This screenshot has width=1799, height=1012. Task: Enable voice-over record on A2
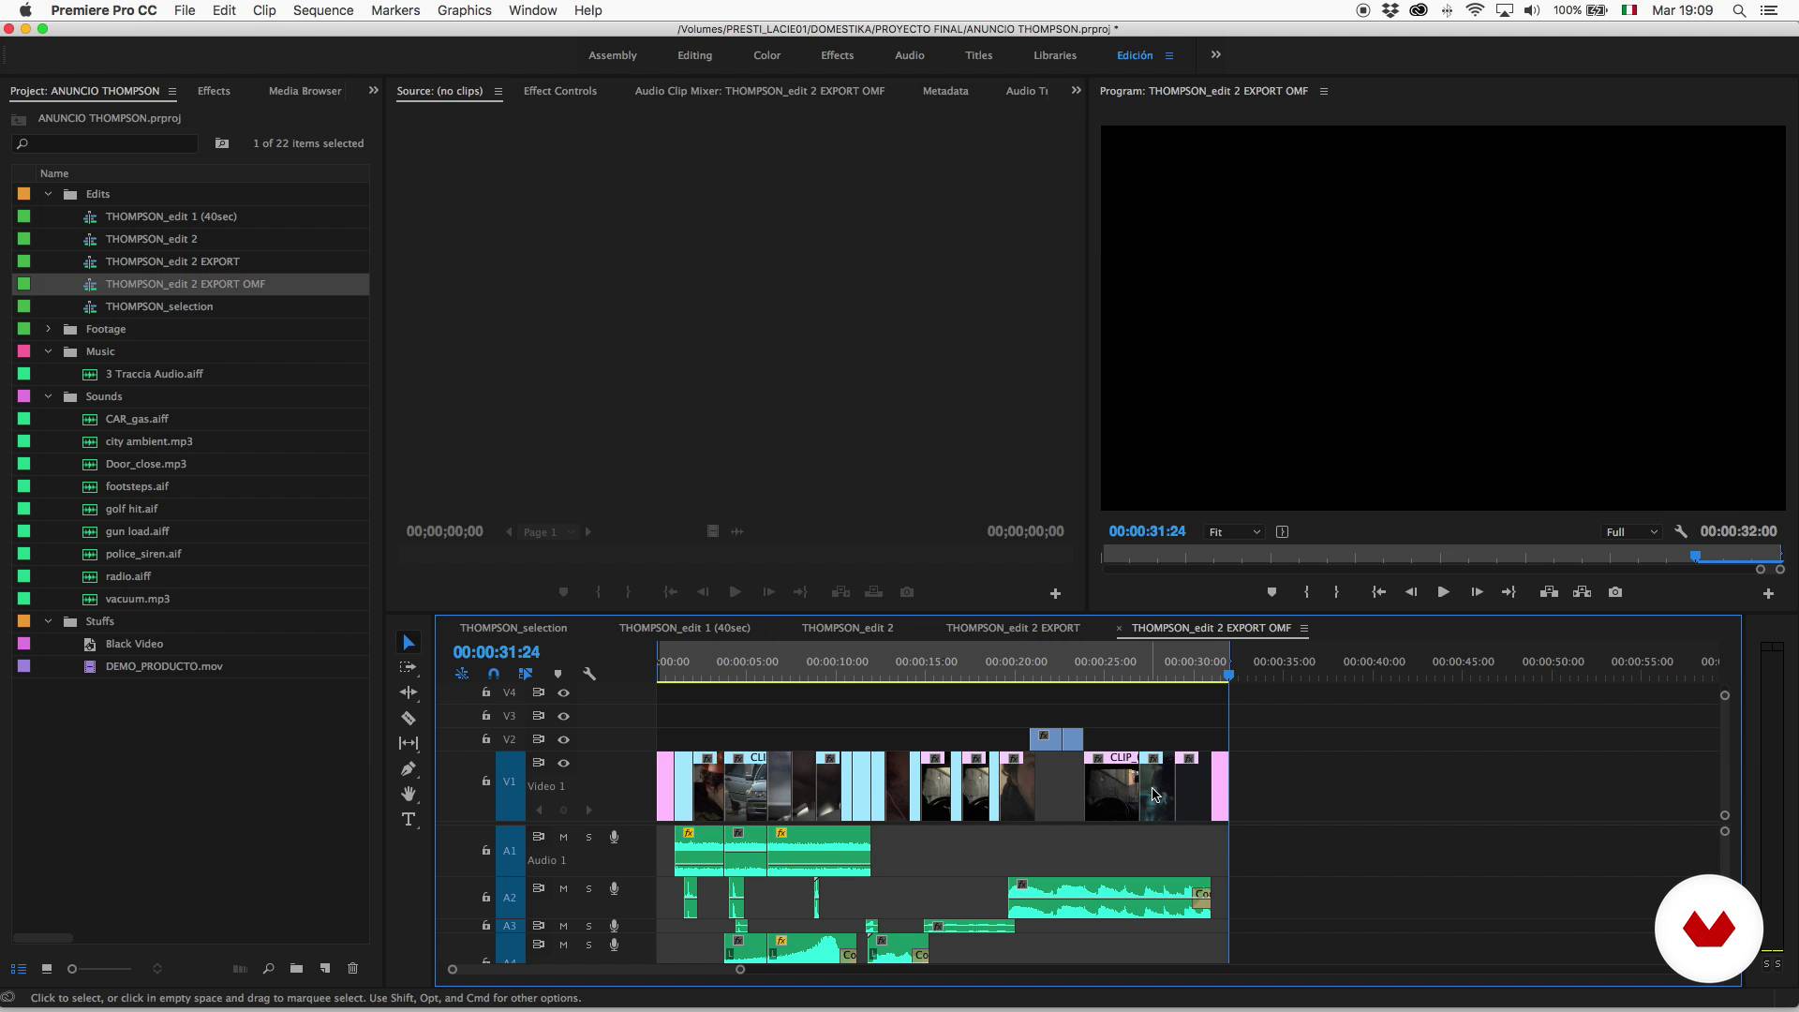tap(614, 888)
